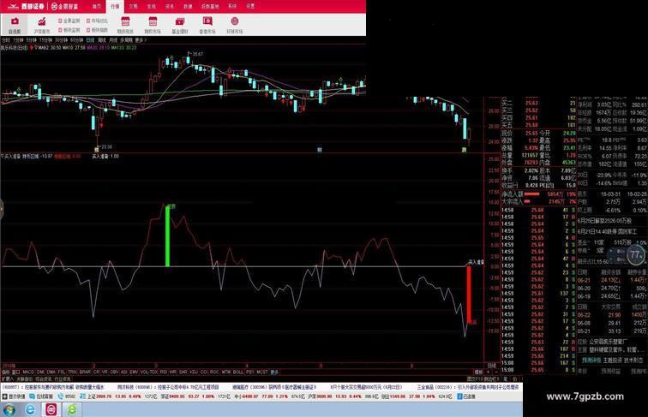Open the 基金理财 wallet icon
Image resolution: width=648 pixels, height=417 pixels.
[180, 25]
